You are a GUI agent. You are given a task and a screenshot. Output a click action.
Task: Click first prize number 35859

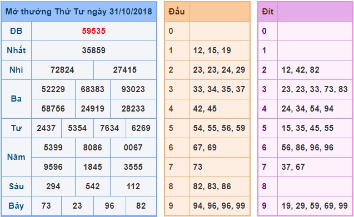click(94, 51)
